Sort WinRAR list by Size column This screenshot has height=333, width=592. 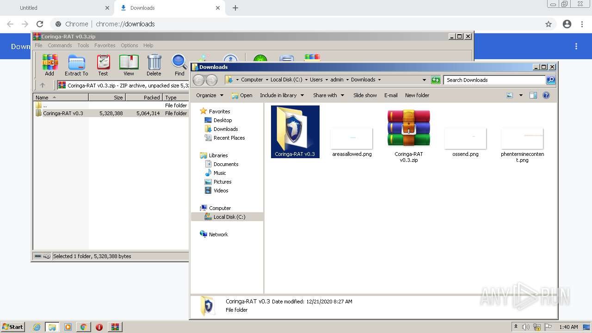(107, 98)
